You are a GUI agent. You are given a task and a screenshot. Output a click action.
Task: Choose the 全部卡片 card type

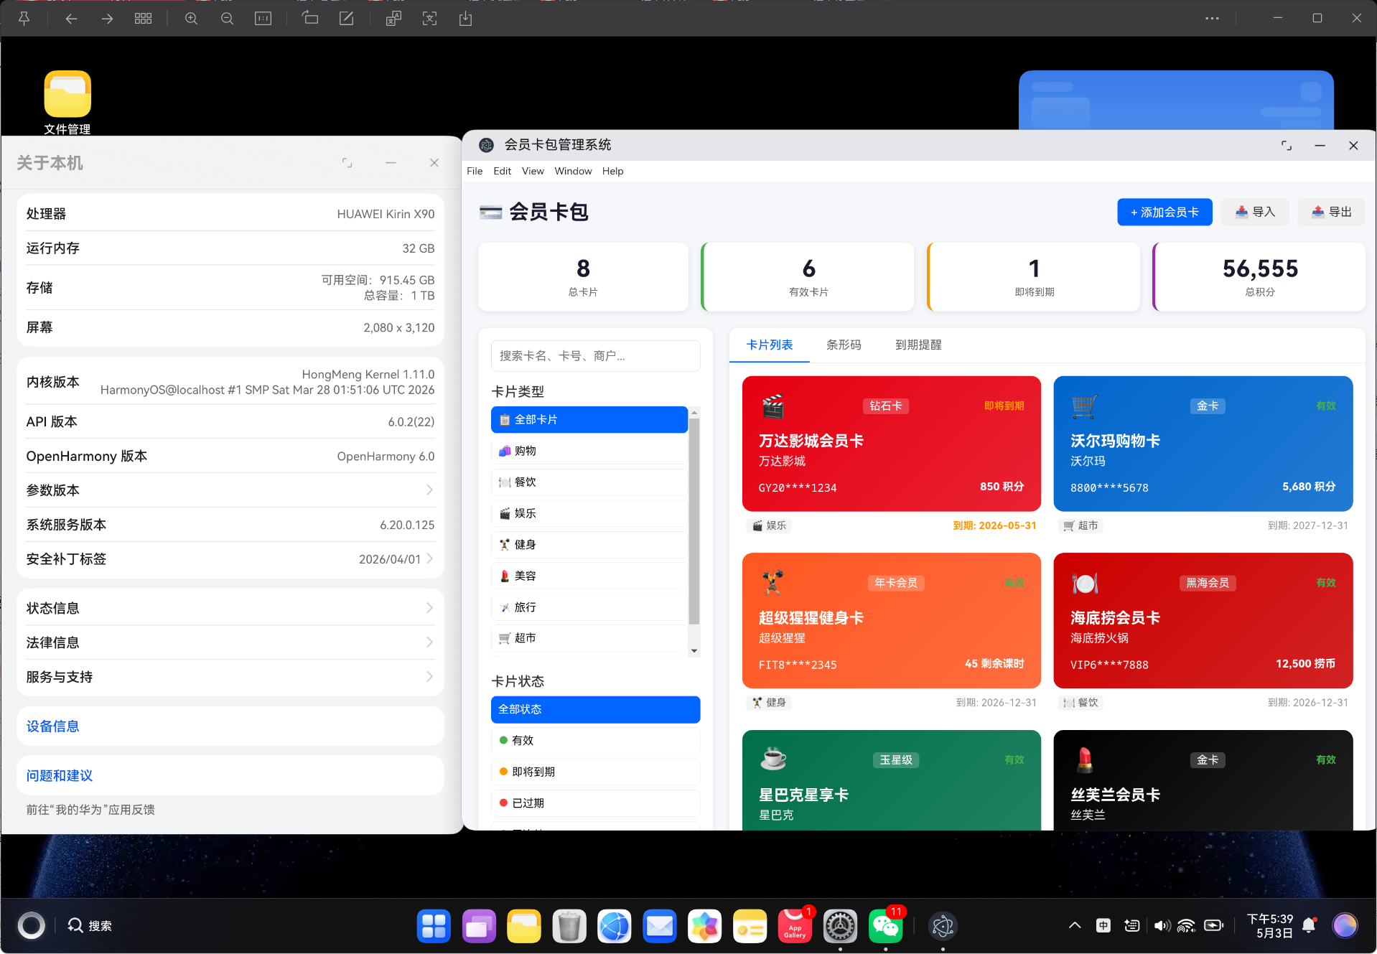point(589,420)
